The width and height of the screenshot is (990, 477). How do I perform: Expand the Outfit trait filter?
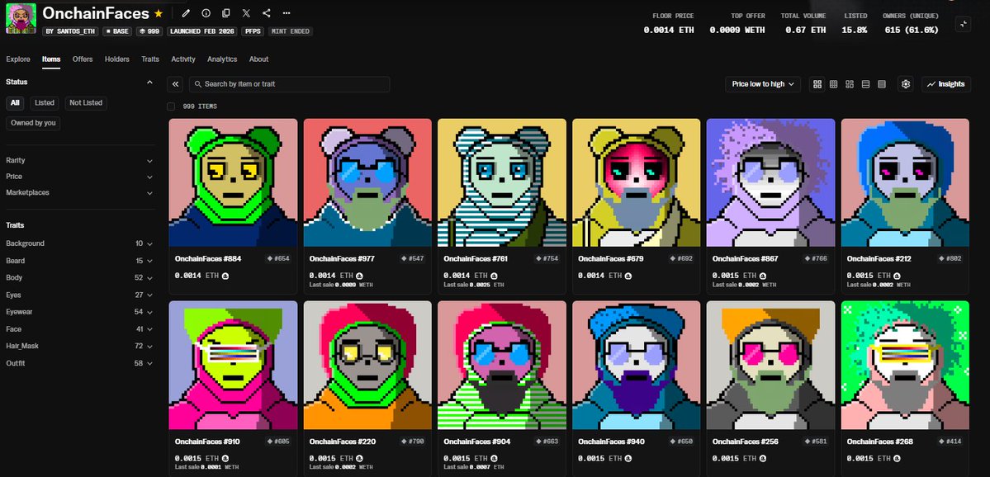point(80,363)
